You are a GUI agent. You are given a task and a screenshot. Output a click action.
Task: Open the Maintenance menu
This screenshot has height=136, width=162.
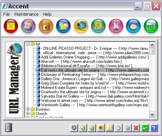click(x=26, y=14)
